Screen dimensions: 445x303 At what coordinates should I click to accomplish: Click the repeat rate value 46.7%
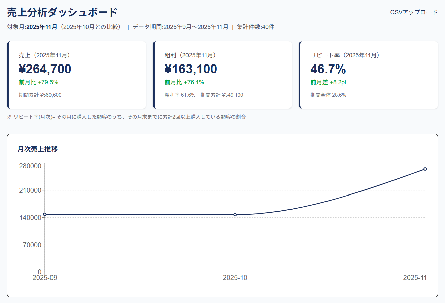328,69
